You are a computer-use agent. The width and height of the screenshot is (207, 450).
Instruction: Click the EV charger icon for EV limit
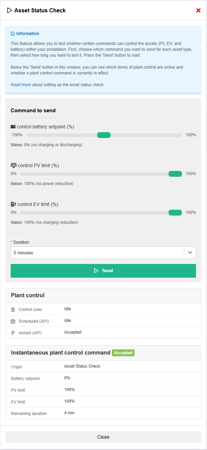click(x=13, y=204)
